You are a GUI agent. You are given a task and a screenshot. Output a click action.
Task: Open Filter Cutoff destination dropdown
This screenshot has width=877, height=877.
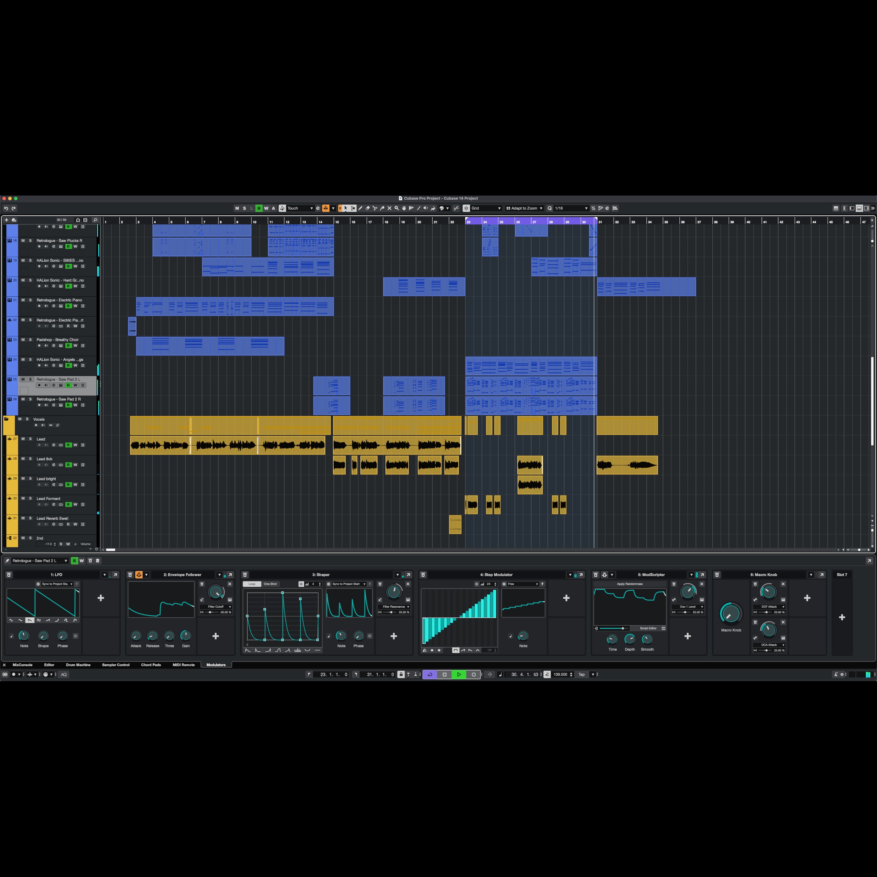(x=216, y=607)
